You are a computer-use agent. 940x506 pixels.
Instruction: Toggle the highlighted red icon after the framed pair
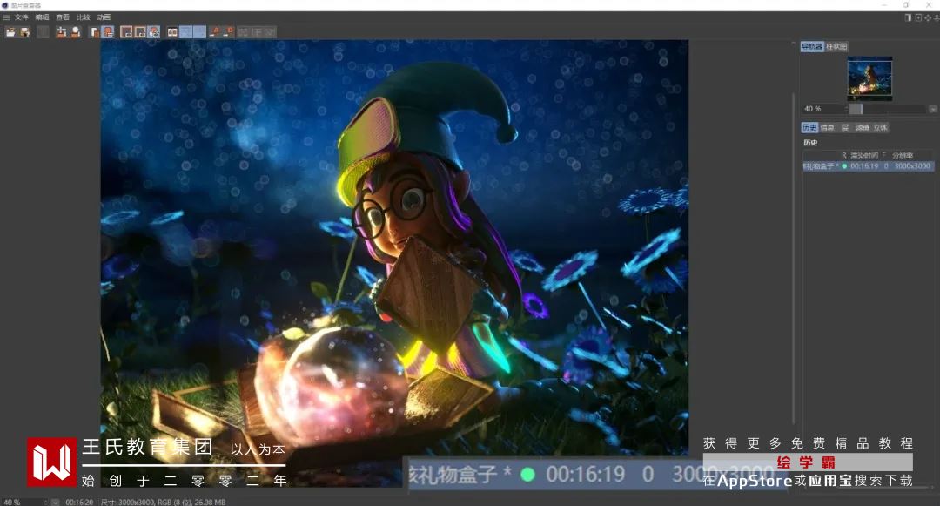(153, 32)
